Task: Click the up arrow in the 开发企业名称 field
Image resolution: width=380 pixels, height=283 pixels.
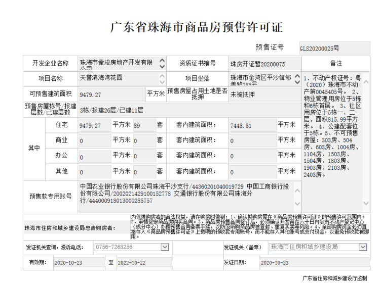Action: coord(162,61)
